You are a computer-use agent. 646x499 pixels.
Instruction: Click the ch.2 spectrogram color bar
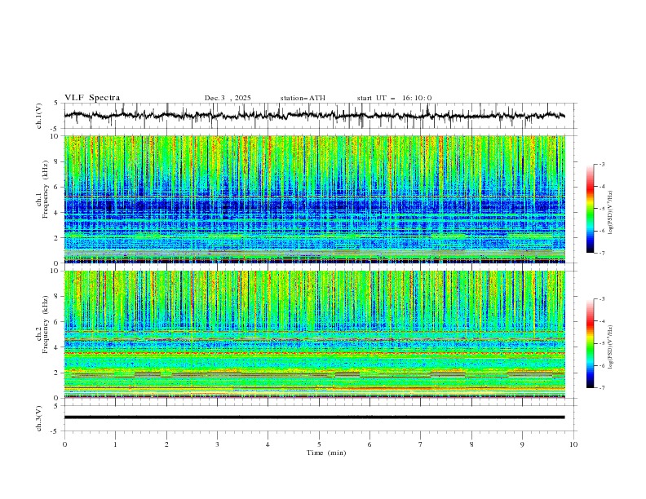(x=590, y=343)
